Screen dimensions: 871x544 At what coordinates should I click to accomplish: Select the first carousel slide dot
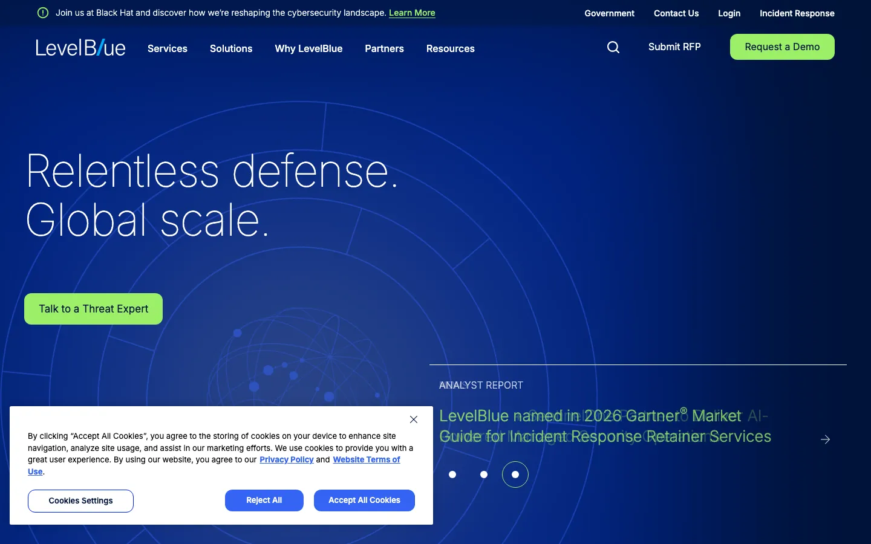point(452,474)
